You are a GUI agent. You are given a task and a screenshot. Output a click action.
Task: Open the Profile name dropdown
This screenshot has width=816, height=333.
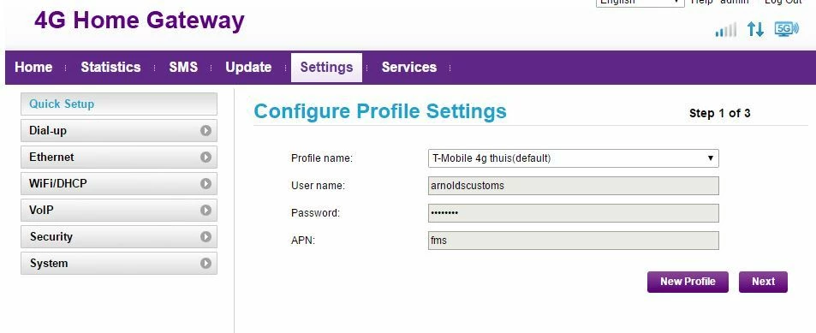pyautogui.click(x=573, y=158)
